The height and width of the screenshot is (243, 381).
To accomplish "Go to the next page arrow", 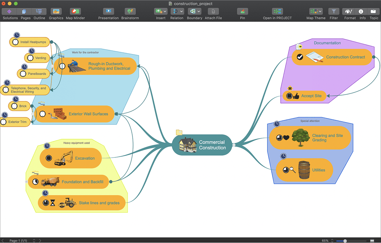I will pyautogui.click(x=40, y=241).
